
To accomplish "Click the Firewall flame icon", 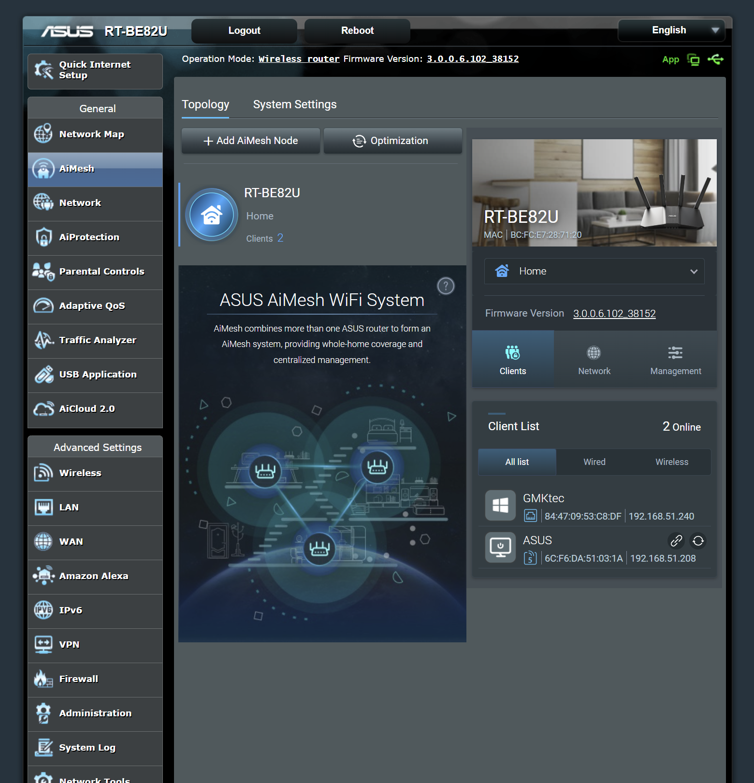I will [x=43, y=679].
